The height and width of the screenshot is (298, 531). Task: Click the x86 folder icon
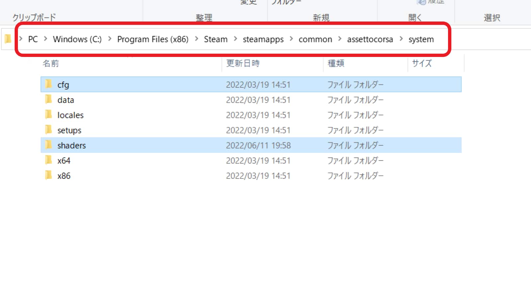click(48, 175)
